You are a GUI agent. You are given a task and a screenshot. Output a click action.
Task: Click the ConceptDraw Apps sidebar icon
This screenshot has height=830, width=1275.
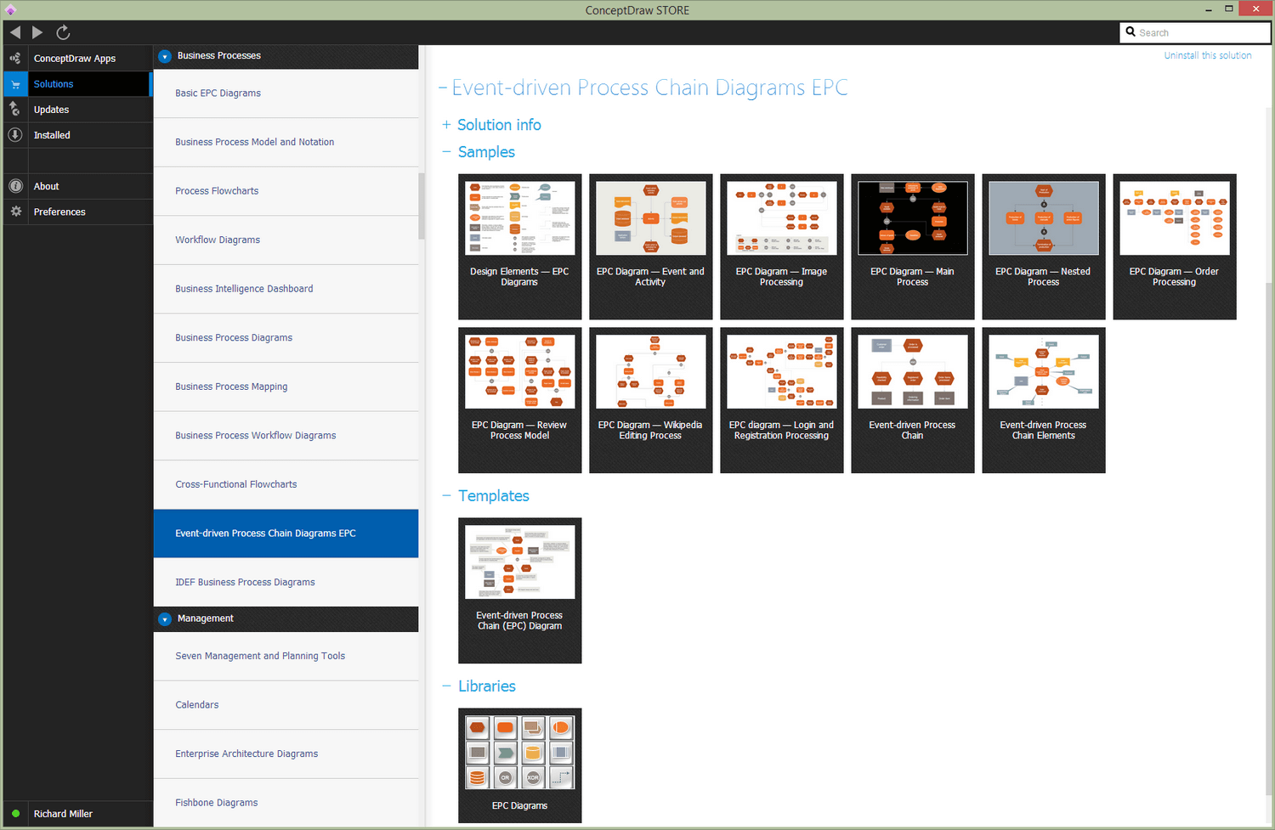click(x=15, y=59)
